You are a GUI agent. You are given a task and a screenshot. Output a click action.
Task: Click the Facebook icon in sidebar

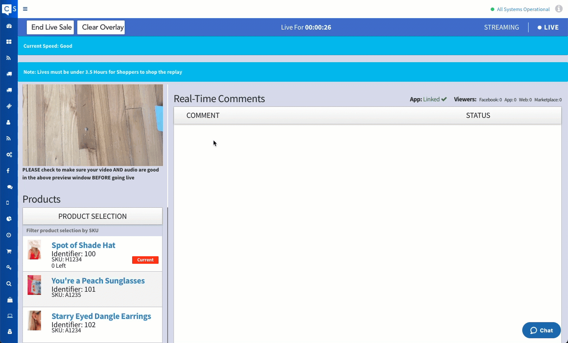(8, 171)
